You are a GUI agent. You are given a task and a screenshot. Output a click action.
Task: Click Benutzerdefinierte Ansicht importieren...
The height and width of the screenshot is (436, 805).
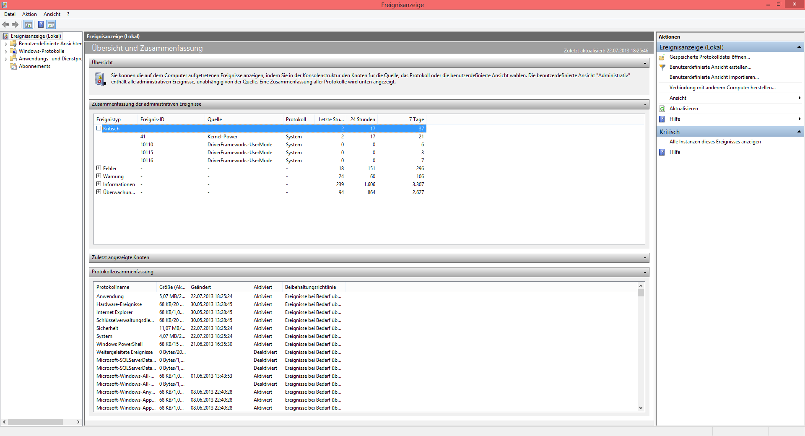pos(714,77)
